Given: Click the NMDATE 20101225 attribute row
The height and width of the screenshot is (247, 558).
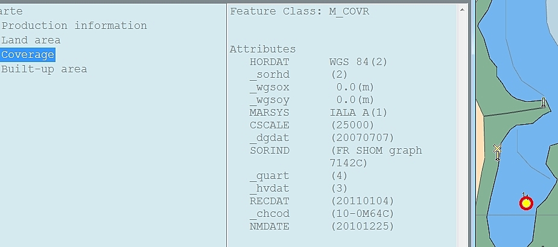Looking at the screenshot, I should pyautogui.click(x=322, y=227).
